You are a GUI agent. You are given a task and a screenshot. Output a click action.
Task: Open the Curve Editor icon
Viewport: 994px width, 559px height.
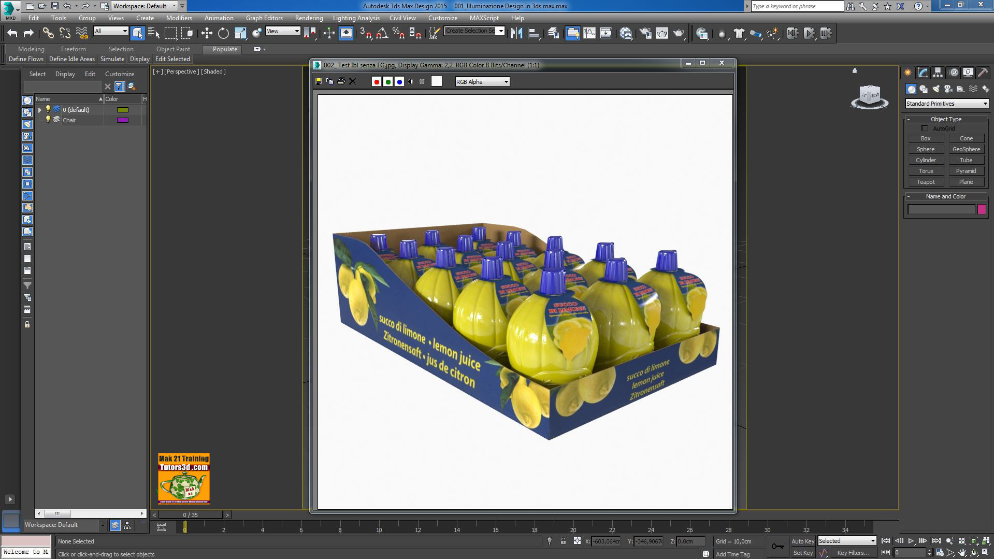589,33
